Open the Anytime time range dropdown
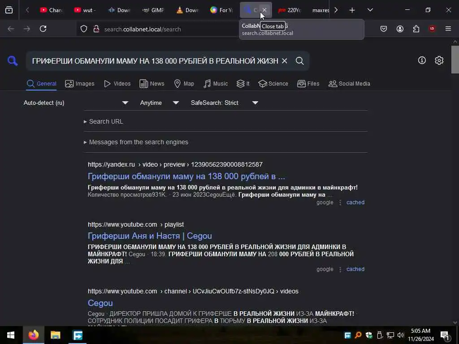459x344 pixels. point(160,103)
